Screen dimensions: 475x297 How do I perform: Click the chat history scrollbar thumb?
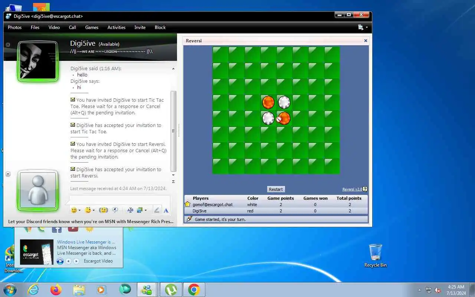coord(173,131)
